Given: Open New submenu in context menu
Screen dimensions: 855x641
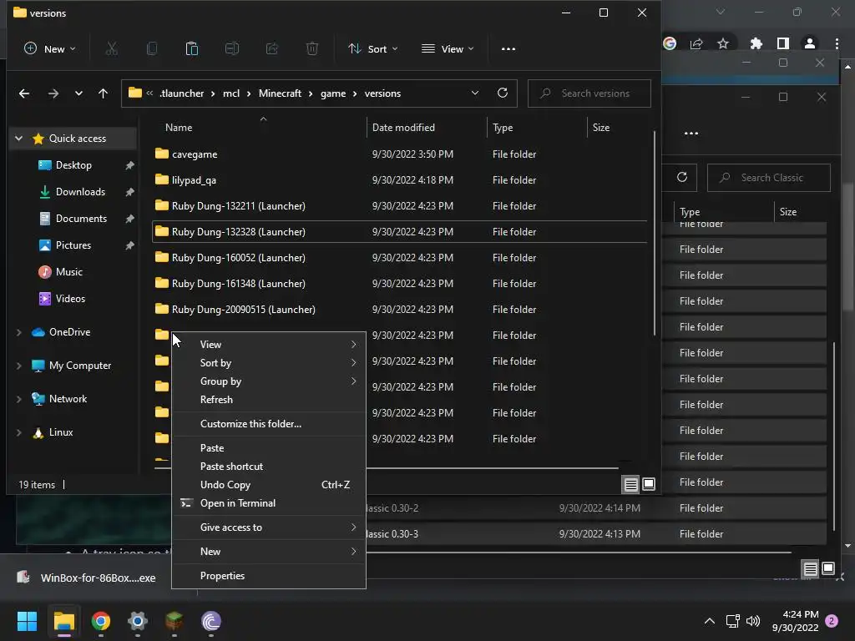Looking at the screenshot, I should tap(269, 552).
